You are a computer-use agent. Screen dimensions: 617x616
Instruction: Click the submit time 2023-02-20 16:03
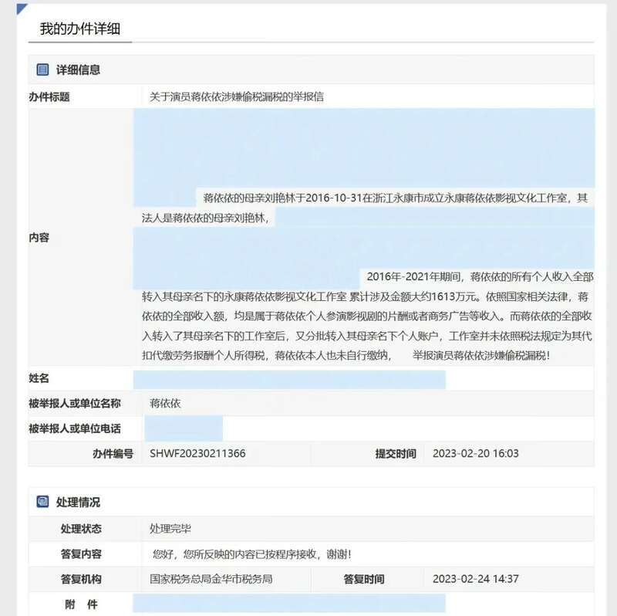tap(475, 453)
